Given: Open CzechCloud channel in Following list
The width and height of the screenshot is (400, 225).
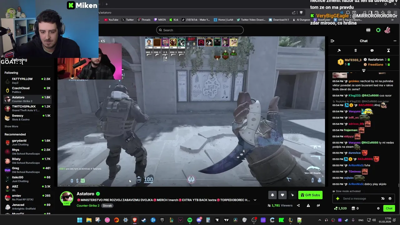Looking at the screenshot, I should tap(27, 90).
